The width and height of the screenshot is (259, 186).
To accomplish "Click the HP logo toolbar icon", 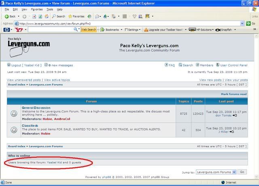I will click(x=6, y=30).
